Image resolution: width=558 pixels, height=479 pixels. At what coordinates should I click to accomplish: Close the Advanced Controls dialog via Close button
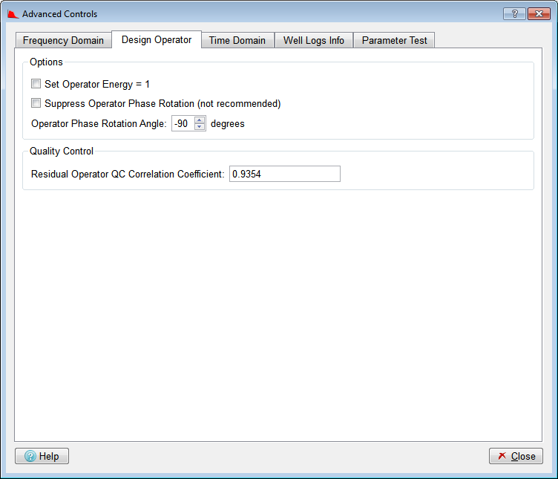coord(516,456)
